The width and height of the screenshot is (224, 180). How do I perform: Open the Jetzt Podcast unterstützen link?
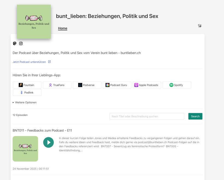(x=29, y=62)
